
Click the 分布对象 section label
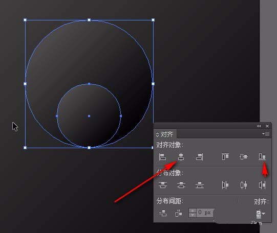tap(169, 173)
